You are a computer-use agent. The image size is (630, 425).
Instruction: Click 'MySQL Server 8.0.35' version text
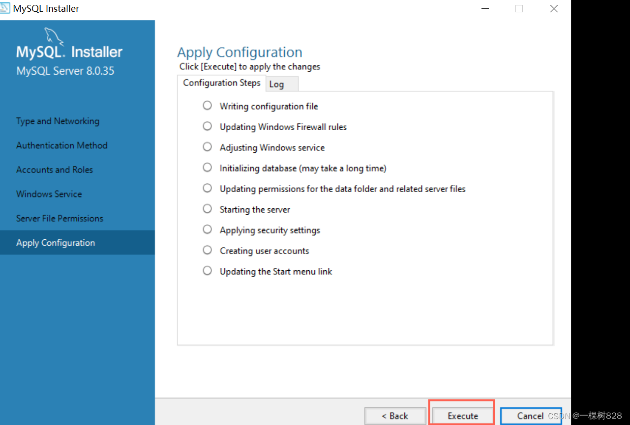pyautogui.click(x=65, y=71)
